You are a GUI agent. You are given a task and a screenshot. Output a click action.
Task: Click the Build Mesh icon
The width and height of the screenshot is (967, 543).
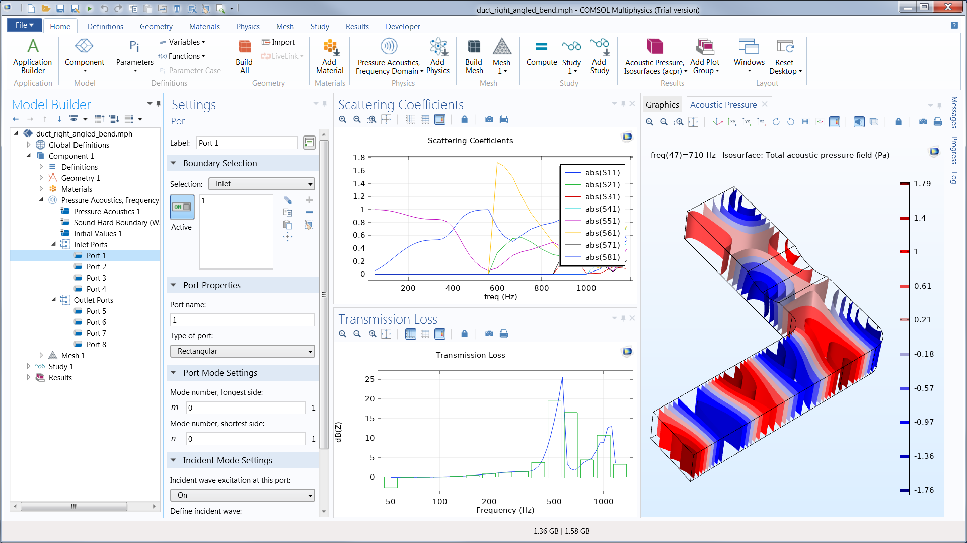pyautogui.click(x=474, y=56)
